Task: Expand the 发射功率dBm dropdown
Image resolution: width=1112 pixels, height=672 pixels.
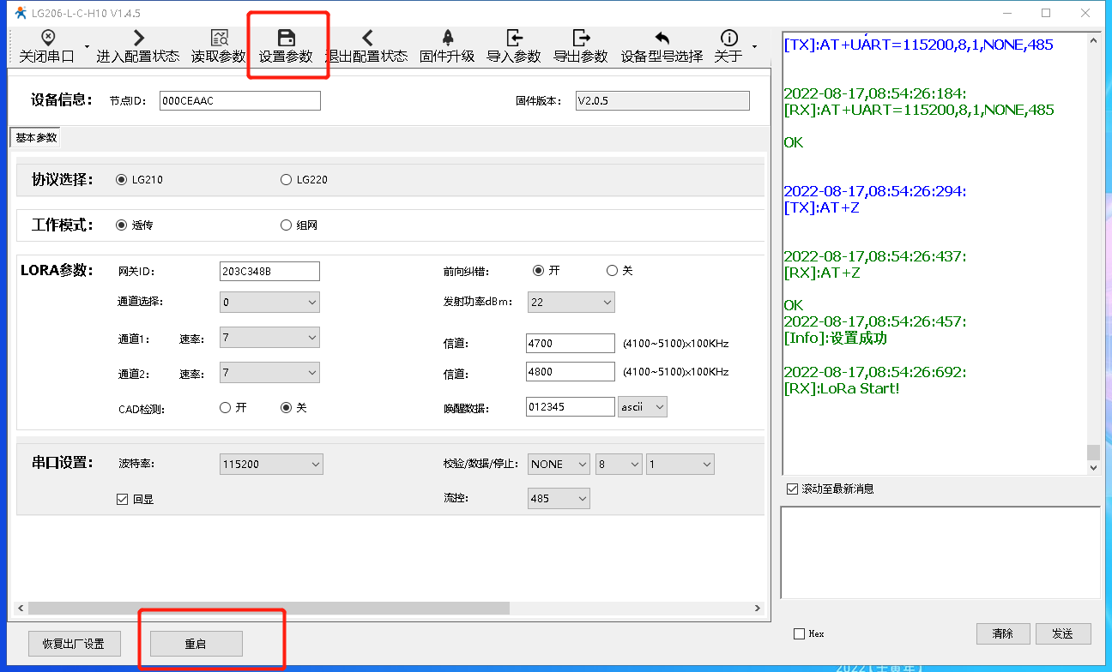Action: point(571,302)
